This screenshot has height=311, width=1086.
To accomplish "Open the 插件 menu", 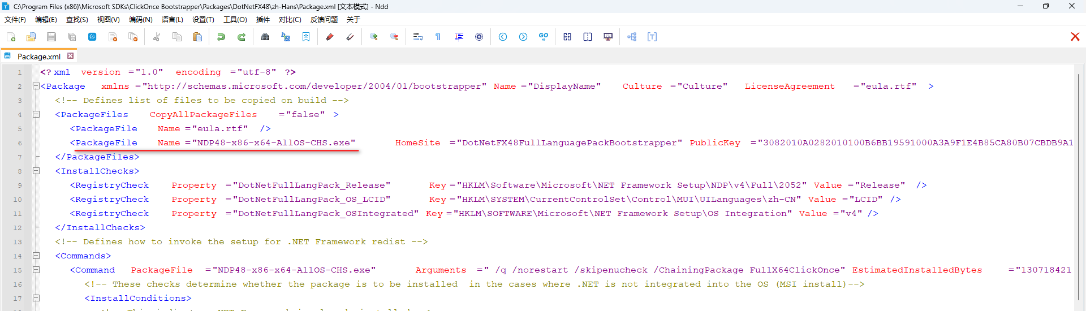I will pyautogui.click(x=263, y=20).
